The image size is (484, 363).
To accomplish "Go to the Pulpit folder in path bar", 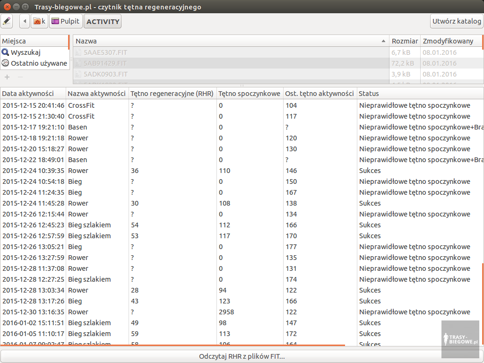I will [x=65, y=21].
